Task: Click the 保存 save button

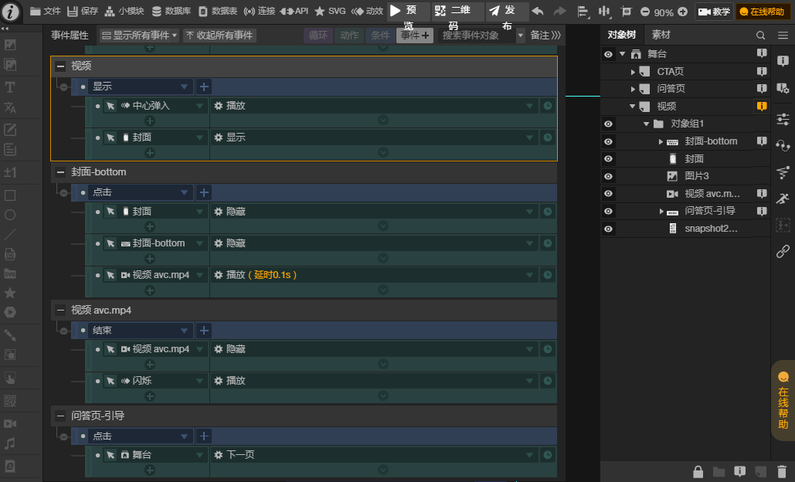Action: (x=83, y=11)
